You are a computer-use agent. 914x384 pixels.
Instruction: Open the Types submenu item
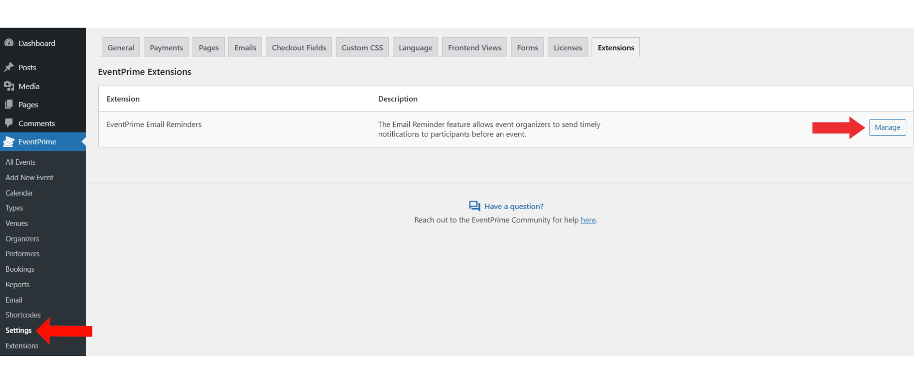coord(15,208)
